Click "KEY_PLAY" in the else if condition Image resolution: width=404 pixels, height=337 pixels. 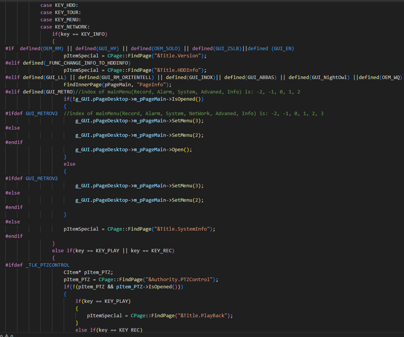pyautogui.click(x=107, y=251)
